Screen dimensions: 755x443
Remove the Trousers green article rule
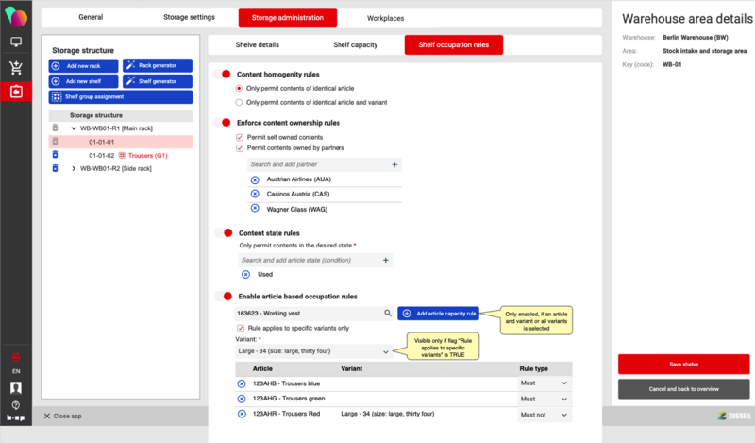click(242, 399)
